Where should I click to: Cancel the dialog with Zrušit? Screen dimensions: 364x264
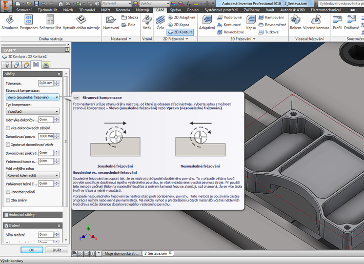pyautogui.click(x=56, y=250)
